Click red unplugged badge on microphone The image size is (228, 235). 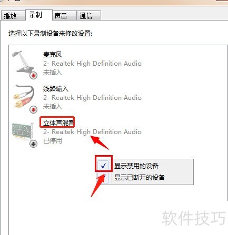33,76
